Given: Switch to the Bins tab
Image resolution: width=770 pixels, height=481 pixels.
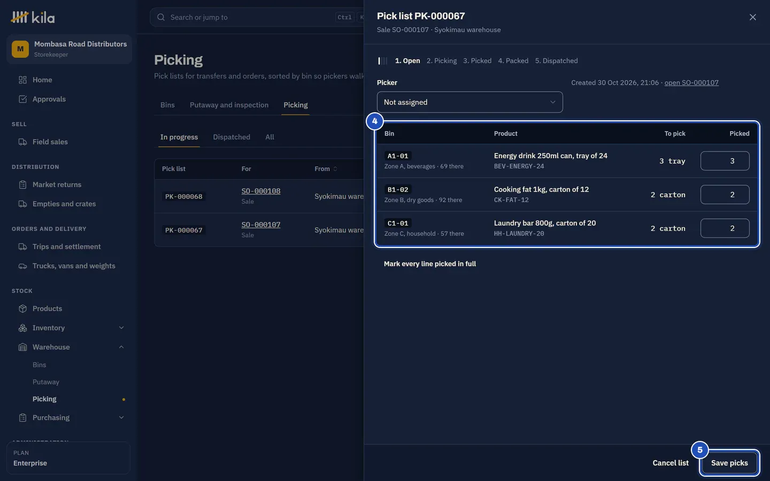Looking at the screenshot, I should point(167,105).
